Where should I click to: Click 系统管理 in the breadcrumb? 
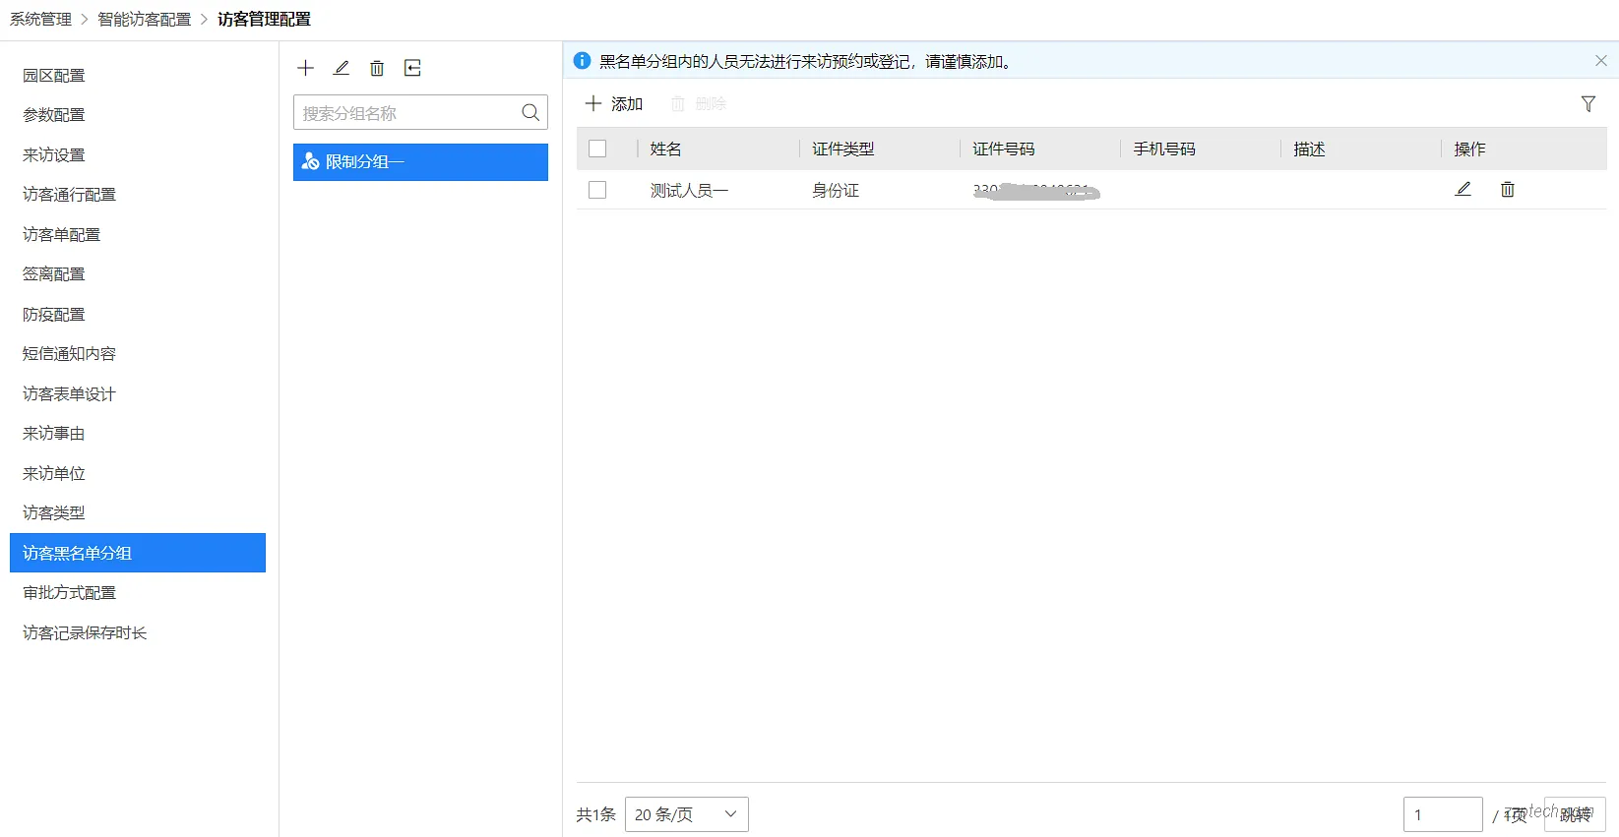41,20
